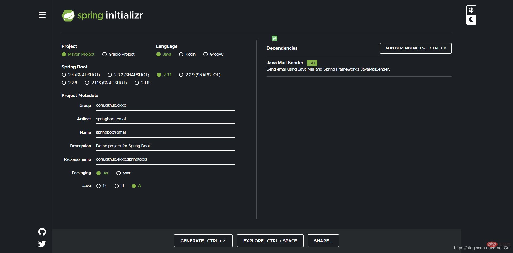Click Add Dependencies button
513x253 pixels.
(x=416, y=48)
